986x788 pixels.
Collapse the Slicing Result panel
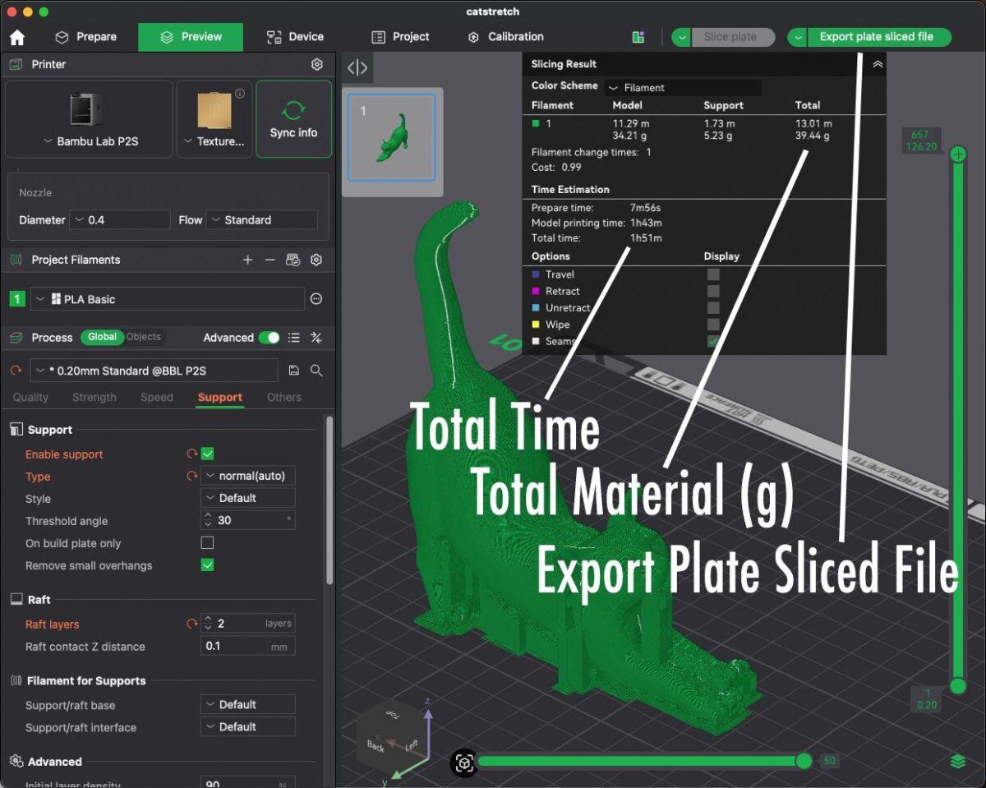click(878, 64)
